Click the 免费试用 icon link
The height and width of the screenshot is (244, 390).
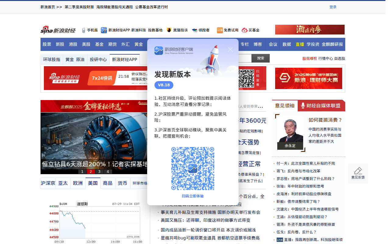220,30
